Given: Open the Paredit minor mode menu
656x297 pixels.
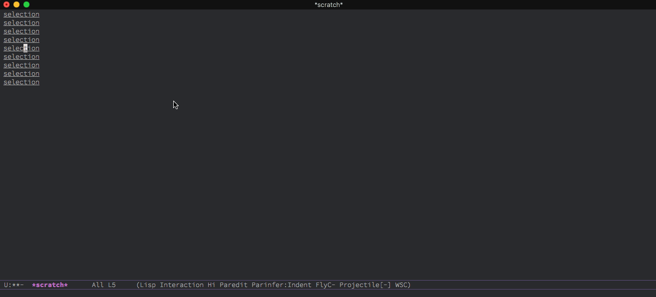Looking at the screenshot, I should (234, 285).
